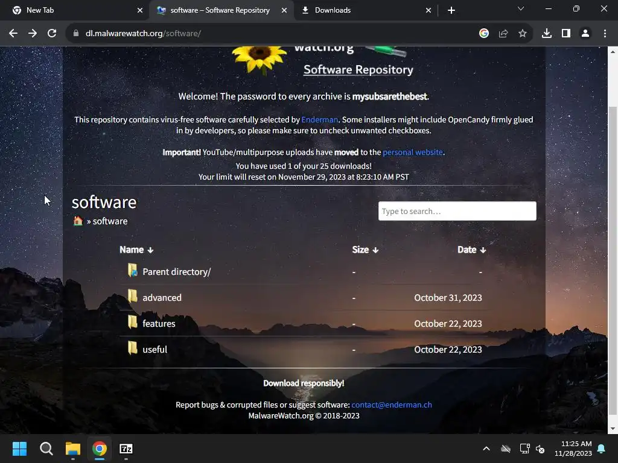Image resolution: width=618 pixels, height=463 pixels.
Task: Click the Parent directory folder icon
Action: coord(132,271)
